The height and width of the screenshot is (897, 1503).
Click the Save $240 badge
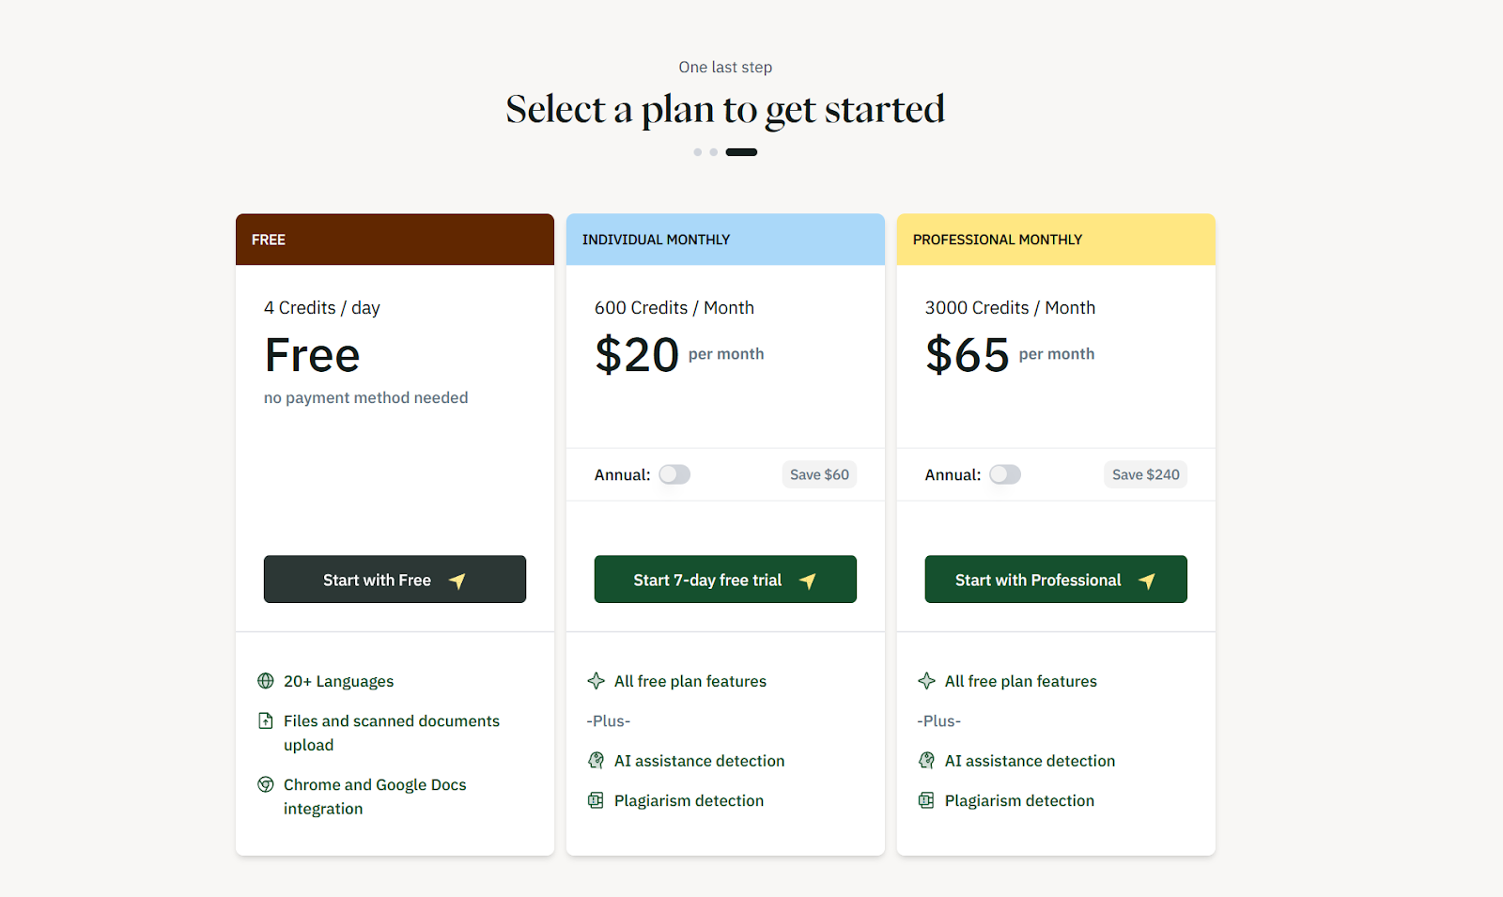tap(1145, 474)
